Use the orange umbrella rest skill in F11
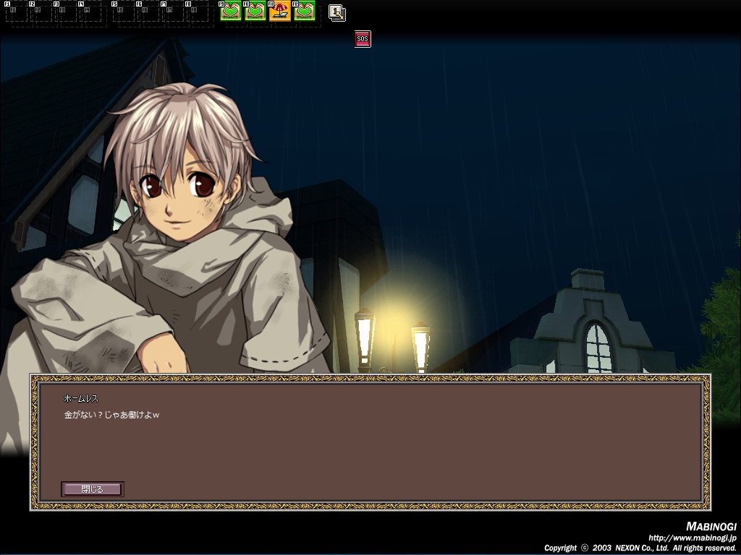Viewport: 741px width, 555px height. (x=280, y=11)
